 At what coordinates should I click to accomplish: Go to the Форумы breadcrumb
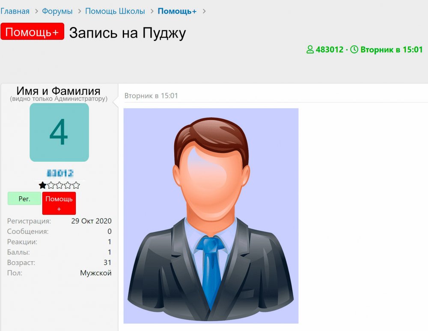coord(57,11)
